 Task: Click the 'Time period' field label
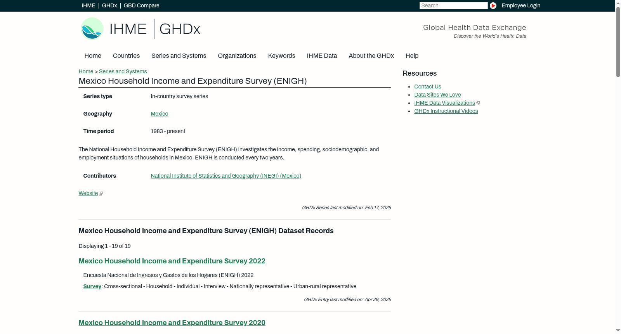click(x=98, y=131)
